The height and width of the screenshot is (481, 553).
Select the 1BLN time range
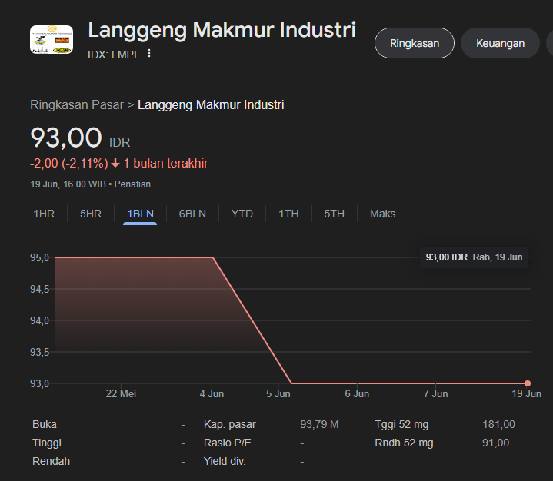click(140, 214)
